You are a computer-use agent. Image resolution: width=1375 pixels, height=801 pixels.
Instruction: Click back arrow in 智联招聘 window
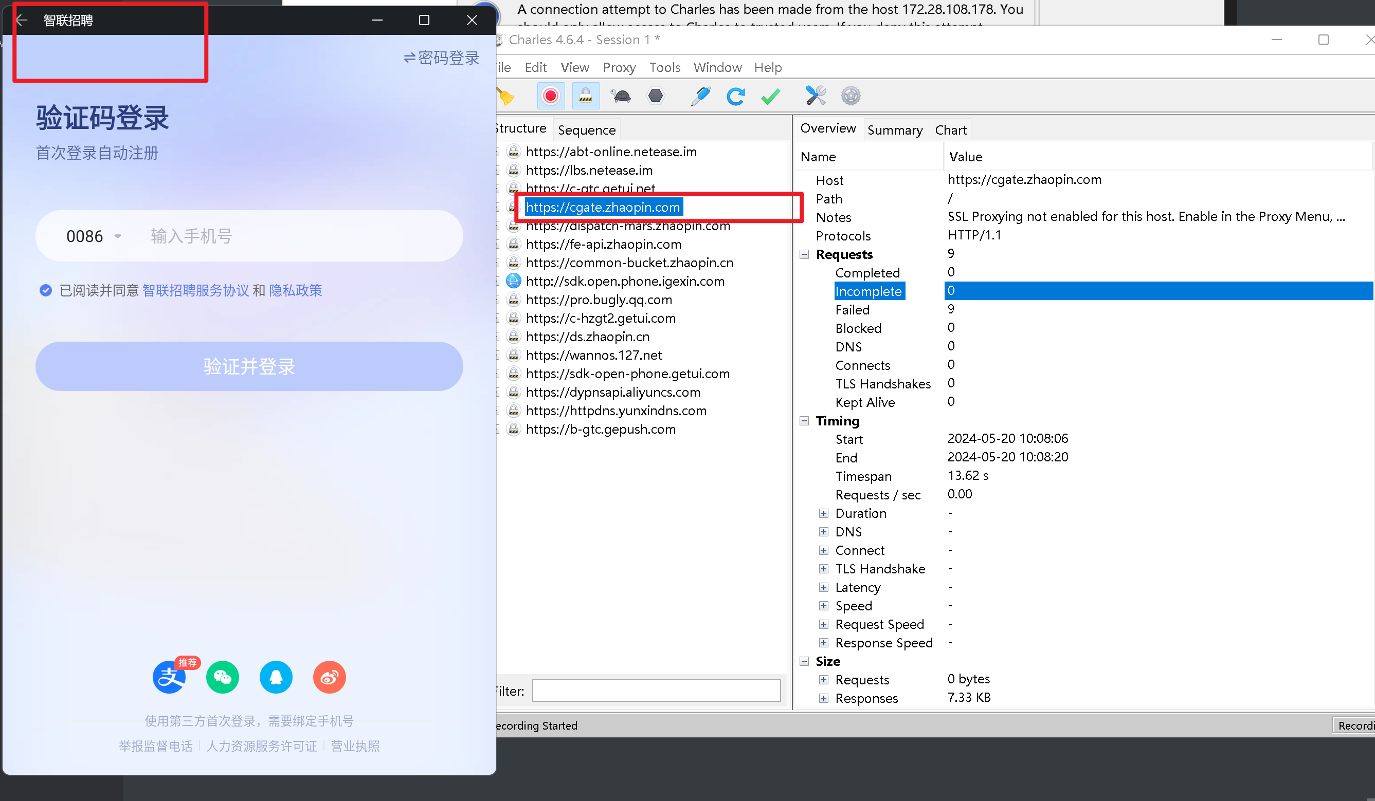pyautogui.click(x=22, y=20)
